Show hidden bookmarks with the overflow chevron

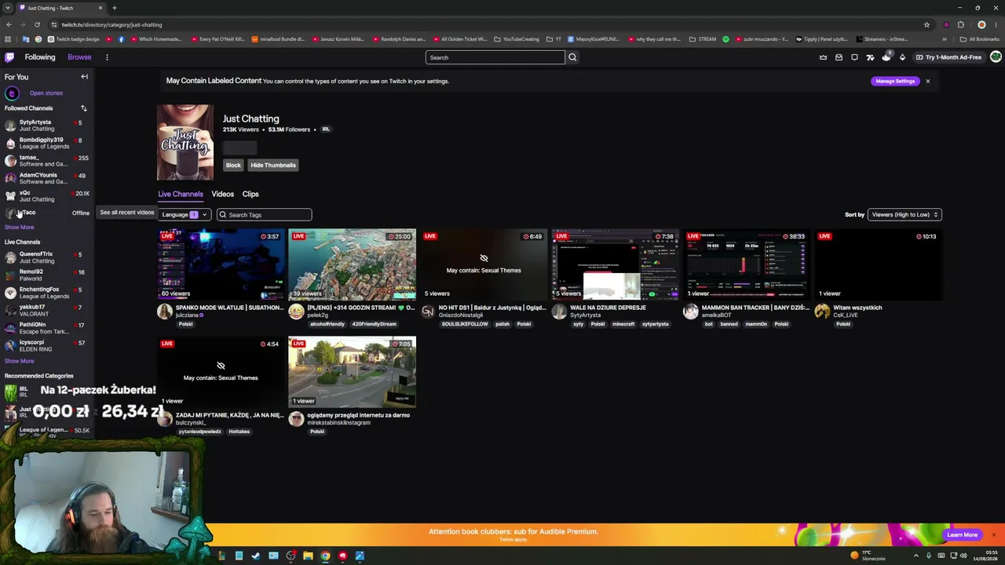click(944, 39)
